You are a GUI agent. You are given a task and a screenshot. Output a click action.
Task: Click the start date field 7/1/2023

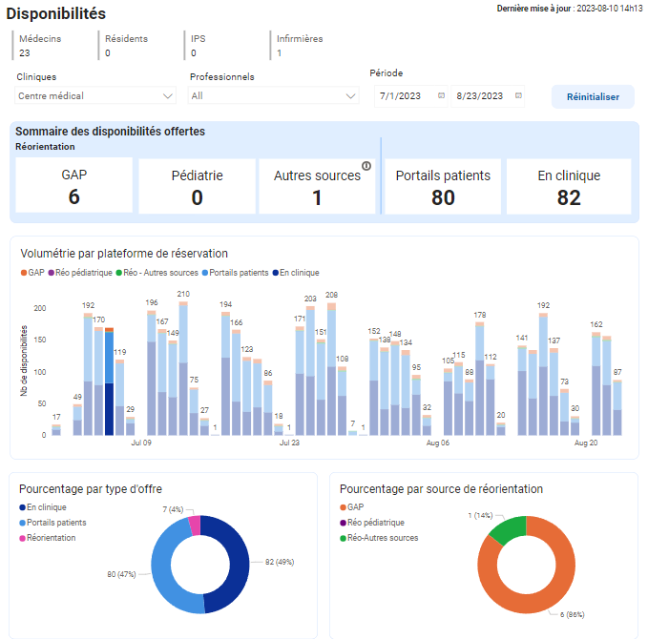click(x=400, y=95)
